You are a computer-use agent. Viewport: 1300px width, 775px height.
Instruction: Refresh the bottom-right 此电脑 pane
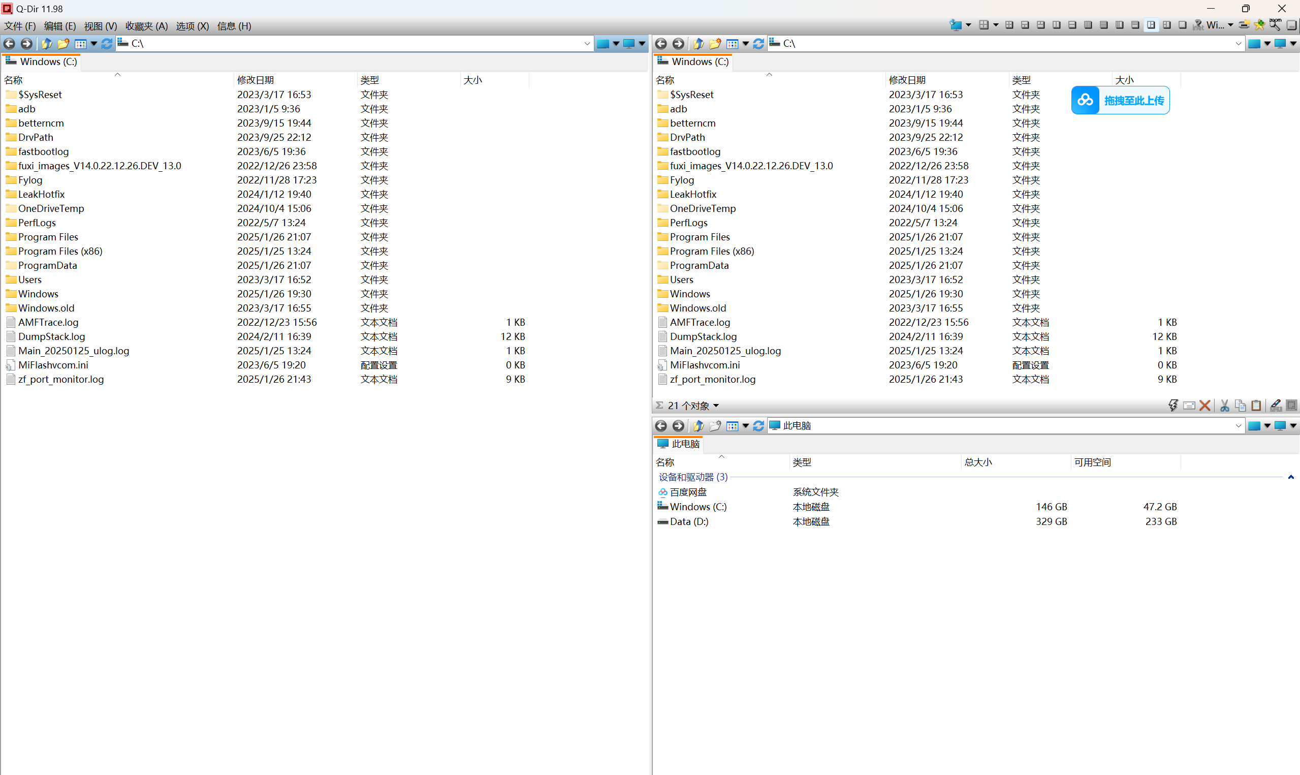point(758,426)
